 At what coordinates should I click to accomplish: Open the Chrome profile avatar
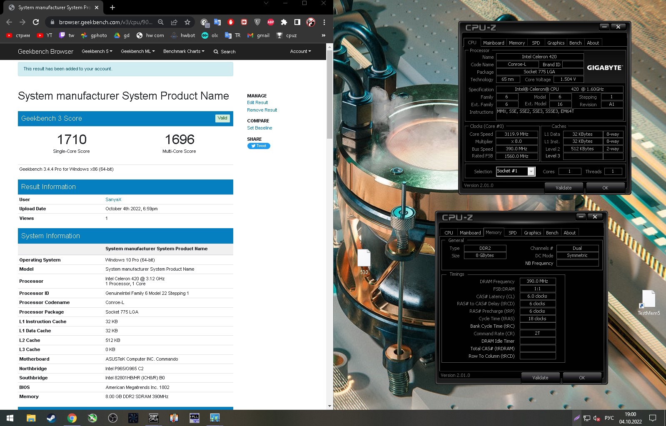pos(311,22)
